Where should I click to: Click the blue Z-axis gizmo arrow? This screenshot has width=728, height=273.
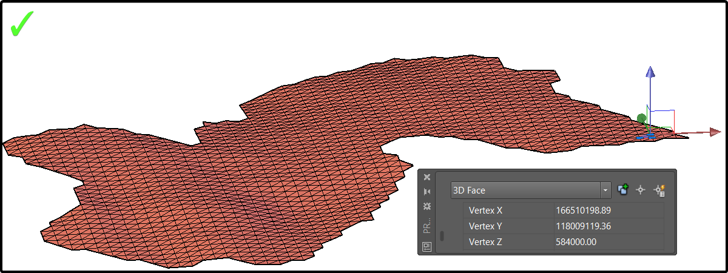coord(650,73)
